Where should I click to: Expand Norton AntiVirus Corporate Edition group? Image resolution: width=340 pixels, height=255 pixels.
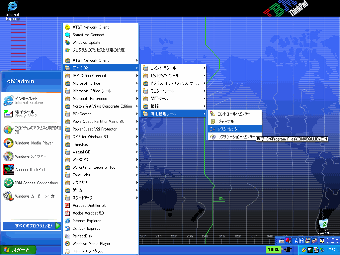pyautogui.click(x=101, y=106)
